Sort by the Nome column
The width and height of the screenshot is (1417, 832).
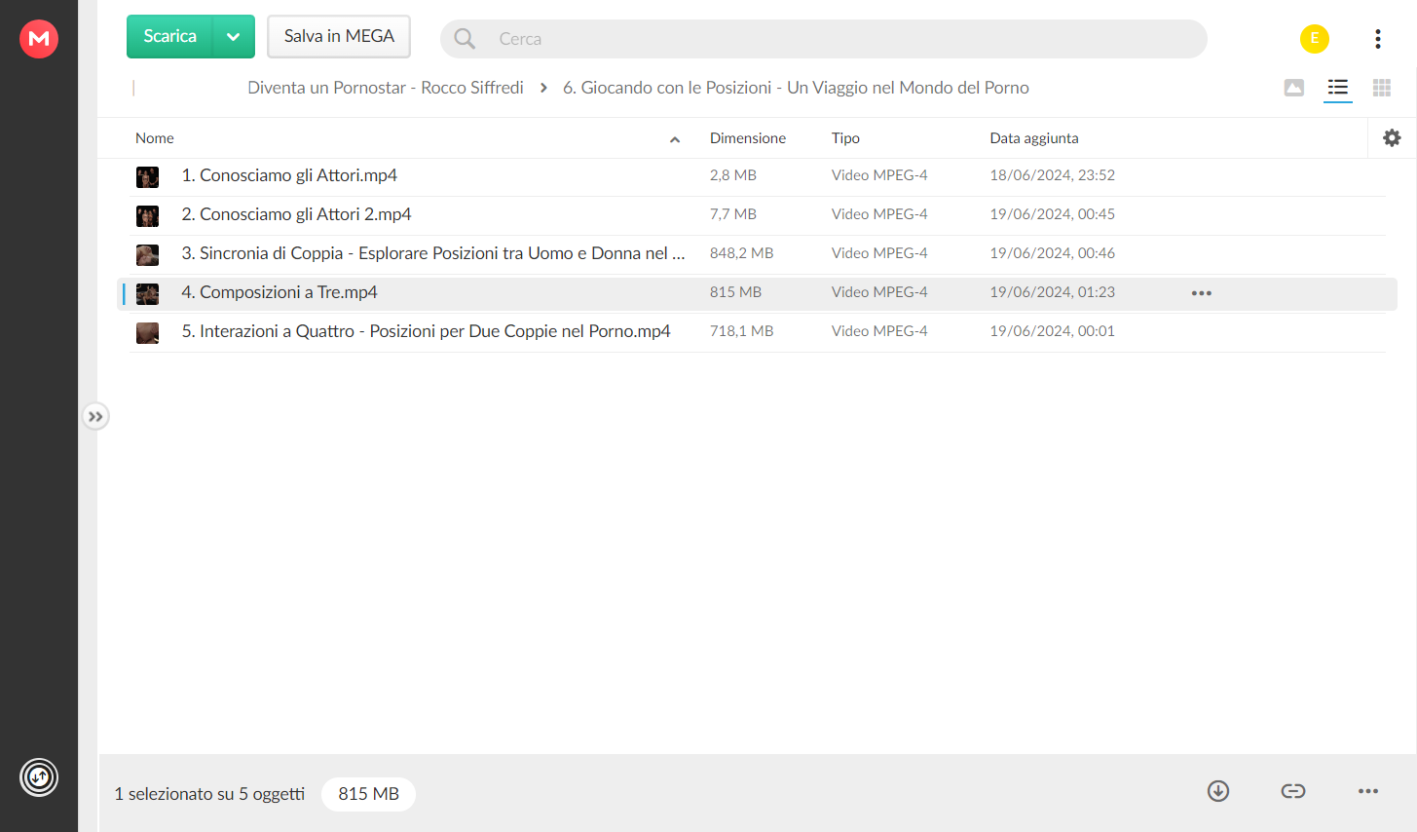click(155, 138)
